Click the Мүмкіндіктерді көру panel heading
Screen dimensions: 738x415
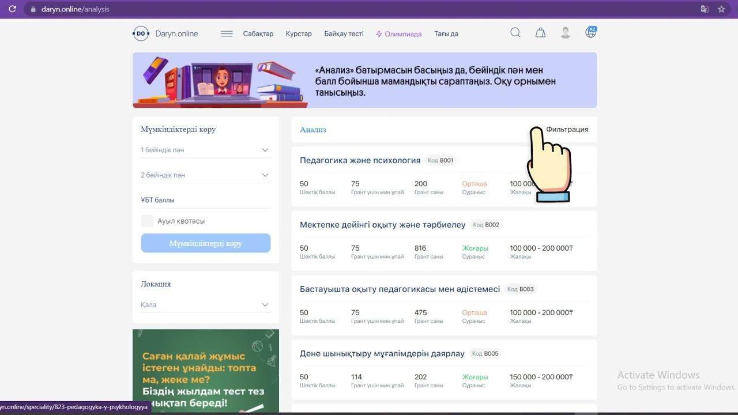click(178, 129)
